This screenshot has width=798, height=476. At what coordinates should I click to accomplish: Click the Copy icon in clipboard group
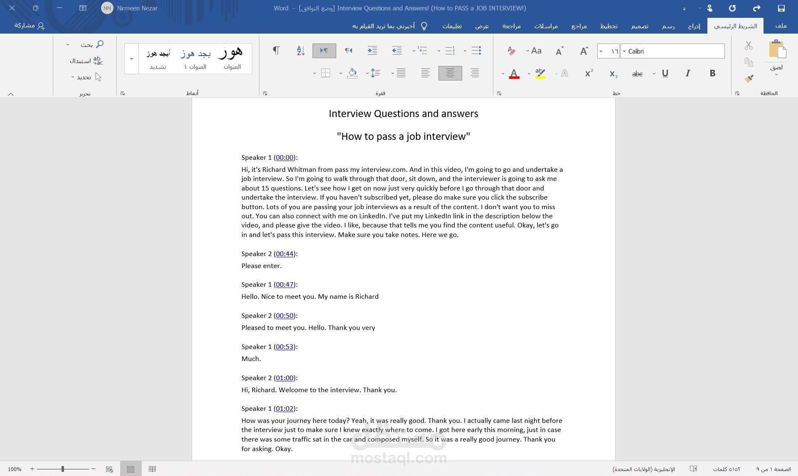coord(749,62)
